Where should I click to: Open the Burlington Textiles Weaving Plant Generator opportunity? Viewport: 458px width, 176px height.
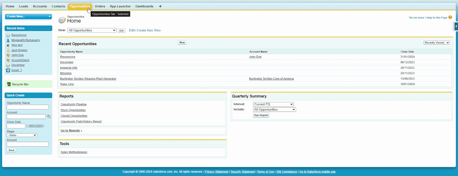pyautogui.click(x=88, y=79)
